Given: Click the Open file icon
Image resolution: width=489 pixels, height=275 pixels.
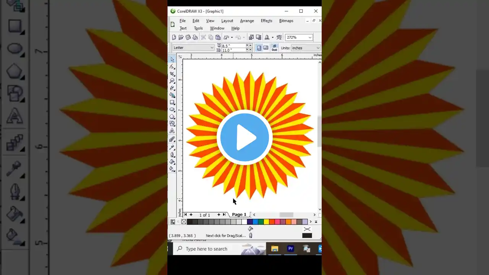Looking at the screenshot, I should point(181,37).
